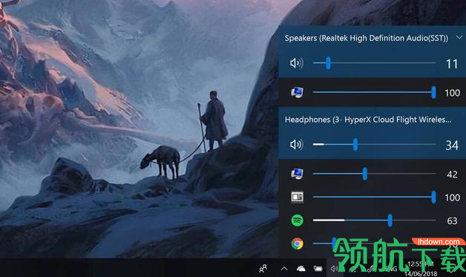Screen dimensions: 466x277
Task: Click Headphones (3- HyperX Cloud Flight) title
Action: click(368, 120)
